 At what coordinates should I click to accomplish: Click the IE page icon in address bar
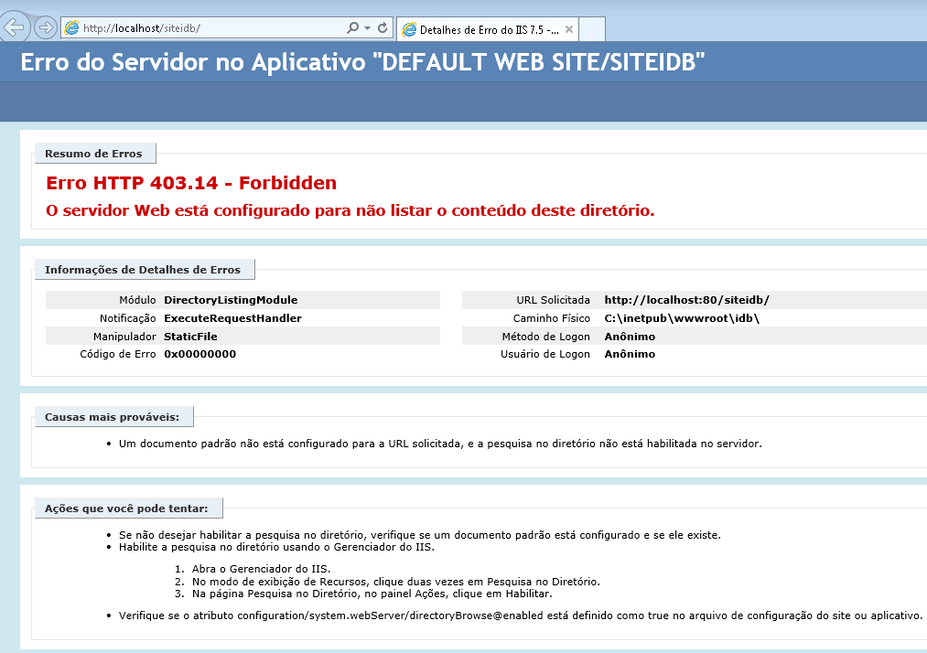click(71, 27)
